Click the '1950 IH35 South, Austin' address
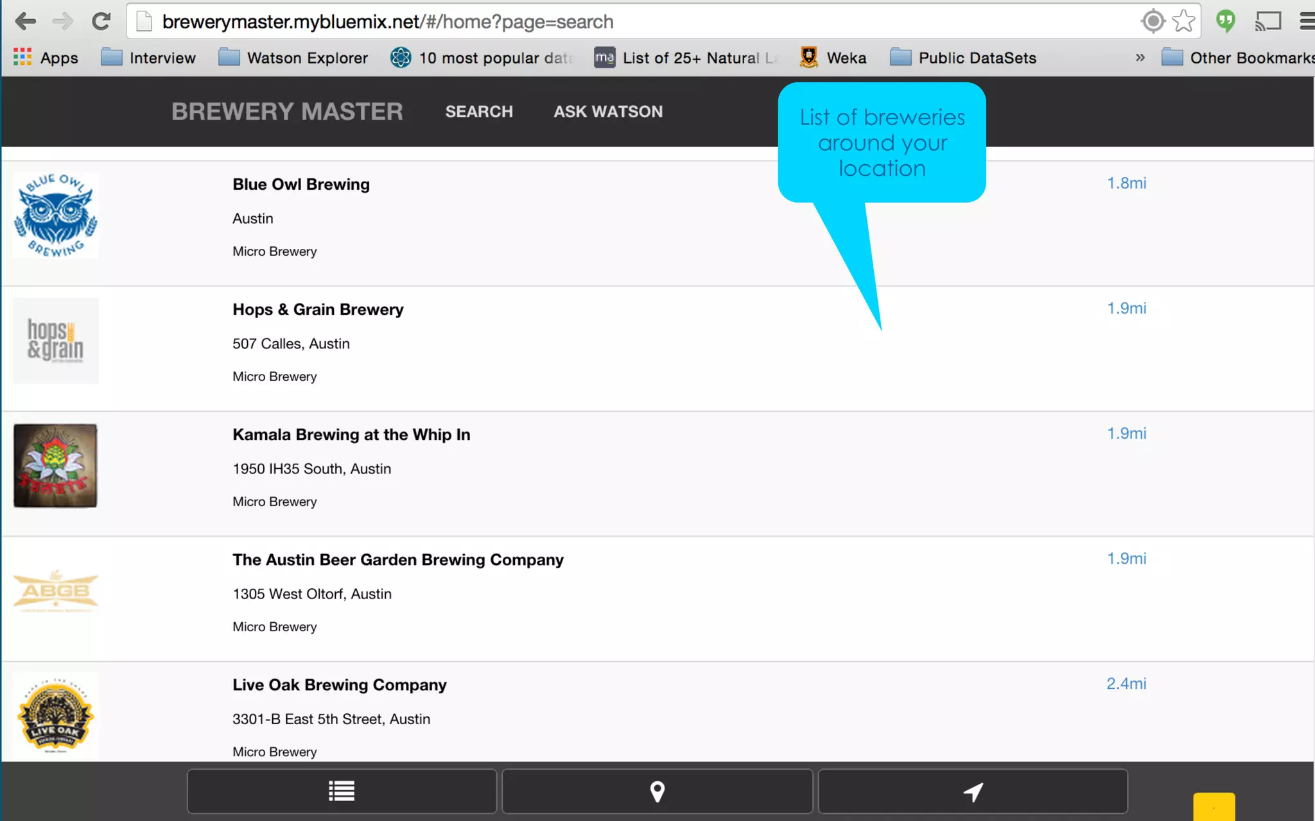The image size is (1315, 821). (x=311, y=469)
